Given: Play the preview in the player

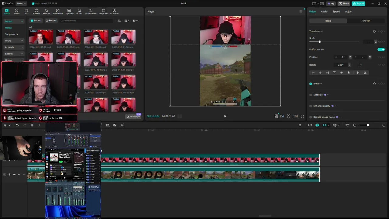Looking at the screenshot, I should click(x=225, y=116).
